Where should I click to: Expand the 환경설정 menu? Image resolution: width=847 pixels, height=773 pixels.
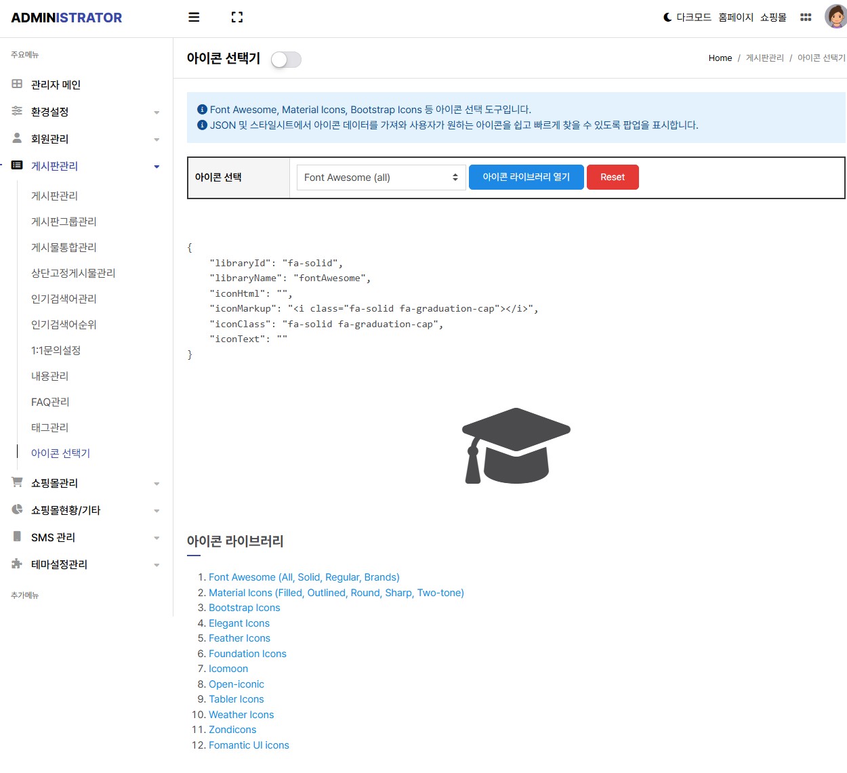pos(55,111)
